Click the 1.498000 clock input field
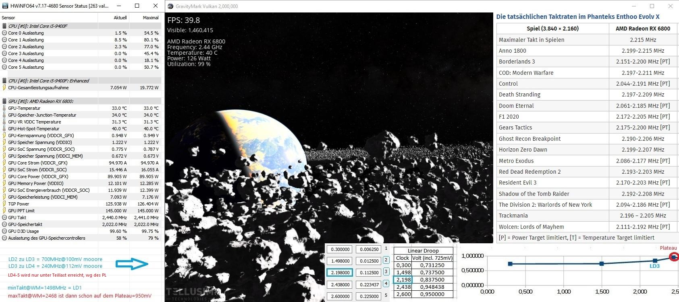Screen dimensions: 679x302 340,261
